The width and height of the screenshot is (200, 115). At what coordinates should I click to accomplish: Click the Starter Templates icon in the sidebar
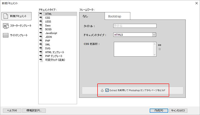click(6, 26)
